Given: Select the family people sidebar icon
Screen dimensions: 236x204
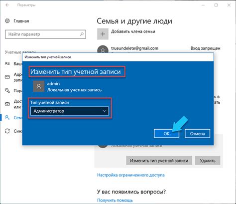Looking at the screenshot, I should point(7,117).
